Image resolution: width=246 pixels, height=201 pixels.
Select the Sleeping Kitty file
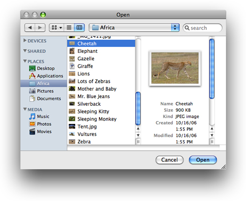(101, 111)
